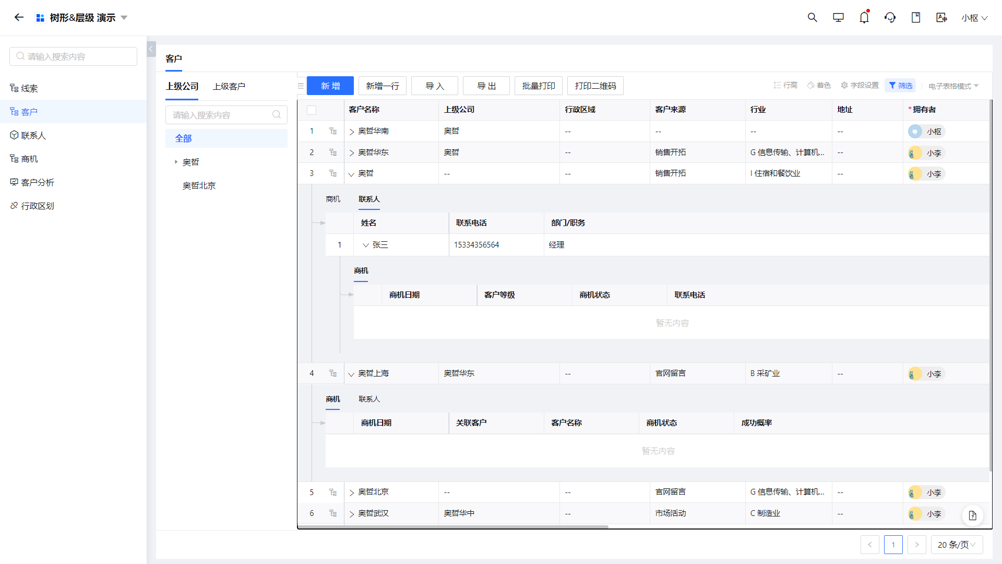
Task: Toggle the select-all header checkbox
Action: pos(312,110)
